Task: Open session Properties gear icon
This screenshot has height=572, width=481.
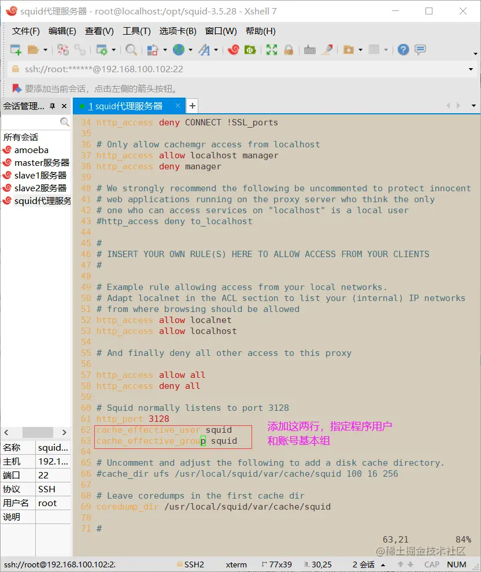Action: (x=101, y=50)
